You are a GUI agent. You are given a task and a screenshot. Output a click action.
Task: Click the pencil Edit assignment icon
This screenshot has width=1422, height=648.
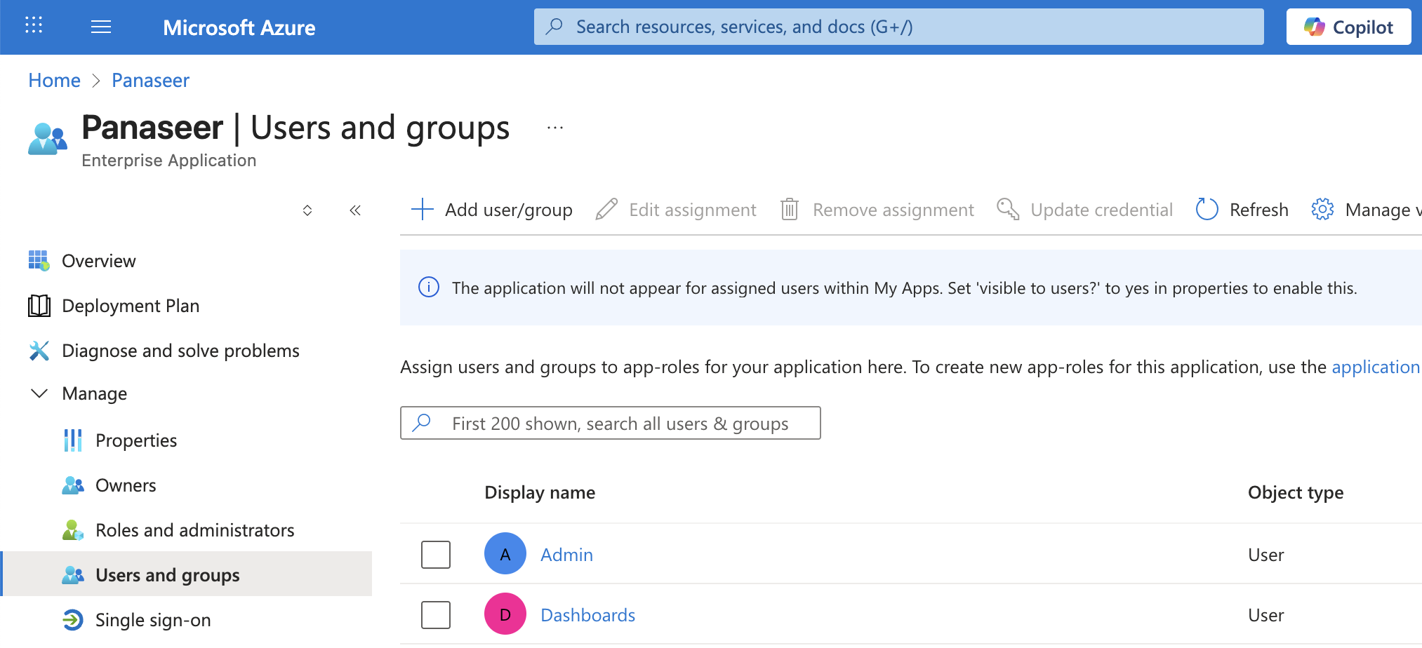click(x=606, y=209)
